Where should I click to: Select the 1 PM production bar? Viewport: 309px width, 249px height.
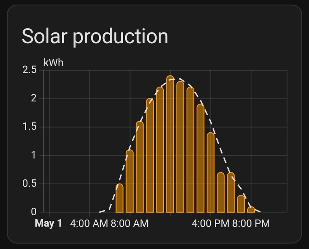tap(180, 147)
